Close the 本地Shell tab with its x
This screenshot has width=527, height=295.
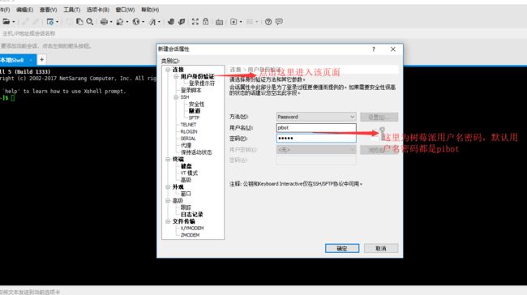pos(31,60)
